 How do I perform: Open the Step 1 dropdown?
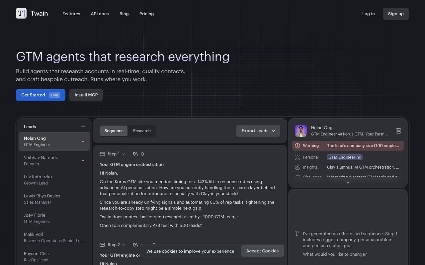point(116,154)
